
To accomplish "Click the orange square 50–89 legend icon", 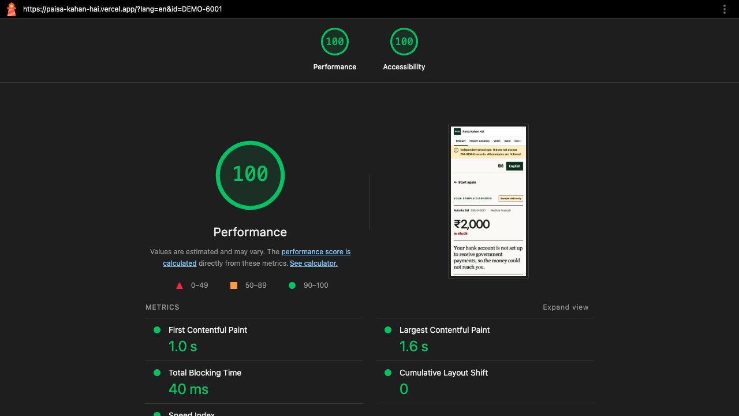I will tap(234, 285).
